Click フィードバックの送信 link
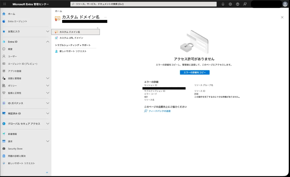Screen dimensions: 290x177 pyautogui.click(x=159, y=111)
